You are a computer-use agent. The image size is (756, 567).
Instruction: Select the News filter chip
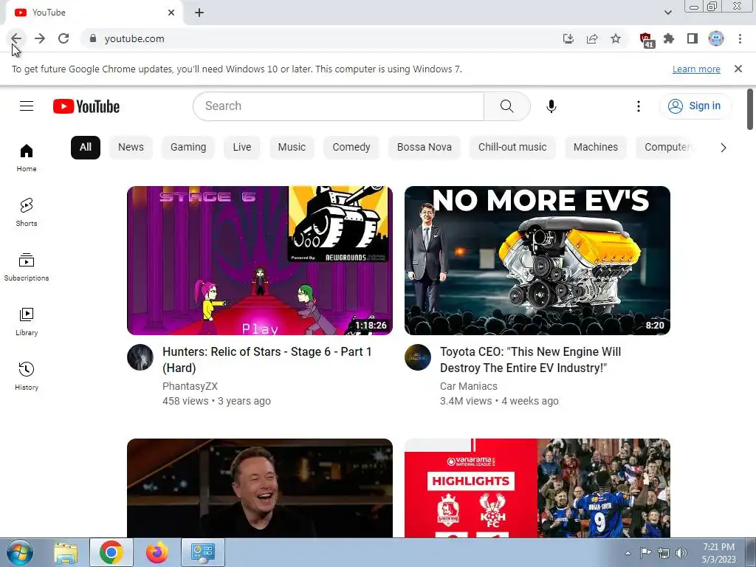tap(131, 147)
